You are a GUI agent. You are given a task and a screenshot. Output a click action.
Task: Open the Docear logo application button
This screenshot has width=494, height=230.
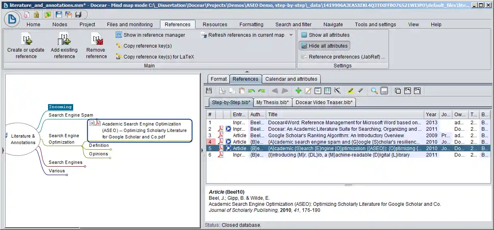coord(13,19)
